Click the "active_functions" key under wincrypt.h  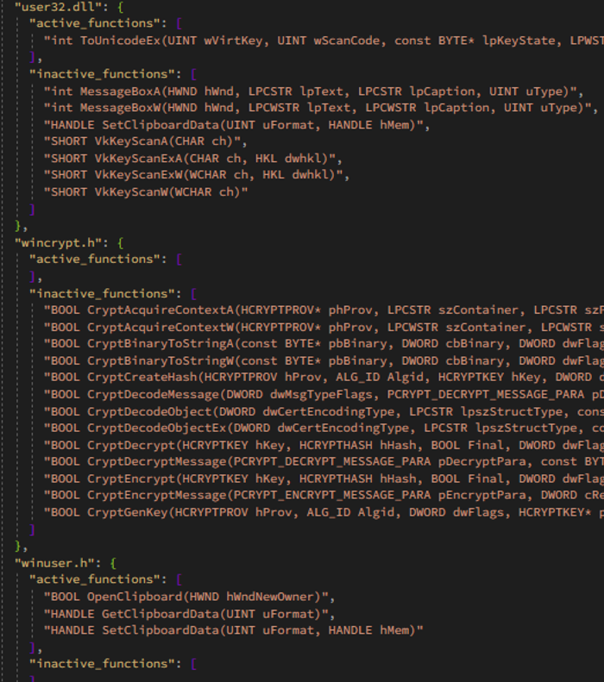[x=98, y=260]
